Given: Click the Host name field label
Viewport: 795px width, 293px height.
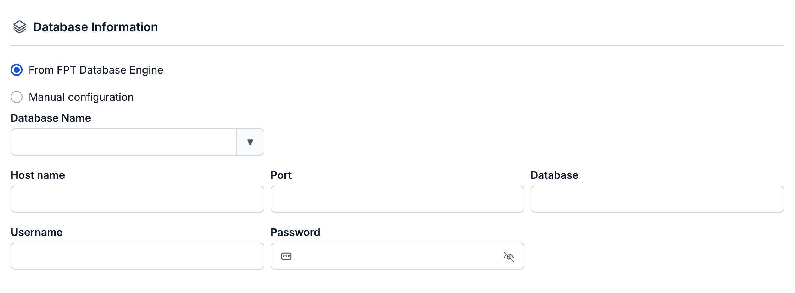Looking at the screenshot, I should (x=38, y=175).
